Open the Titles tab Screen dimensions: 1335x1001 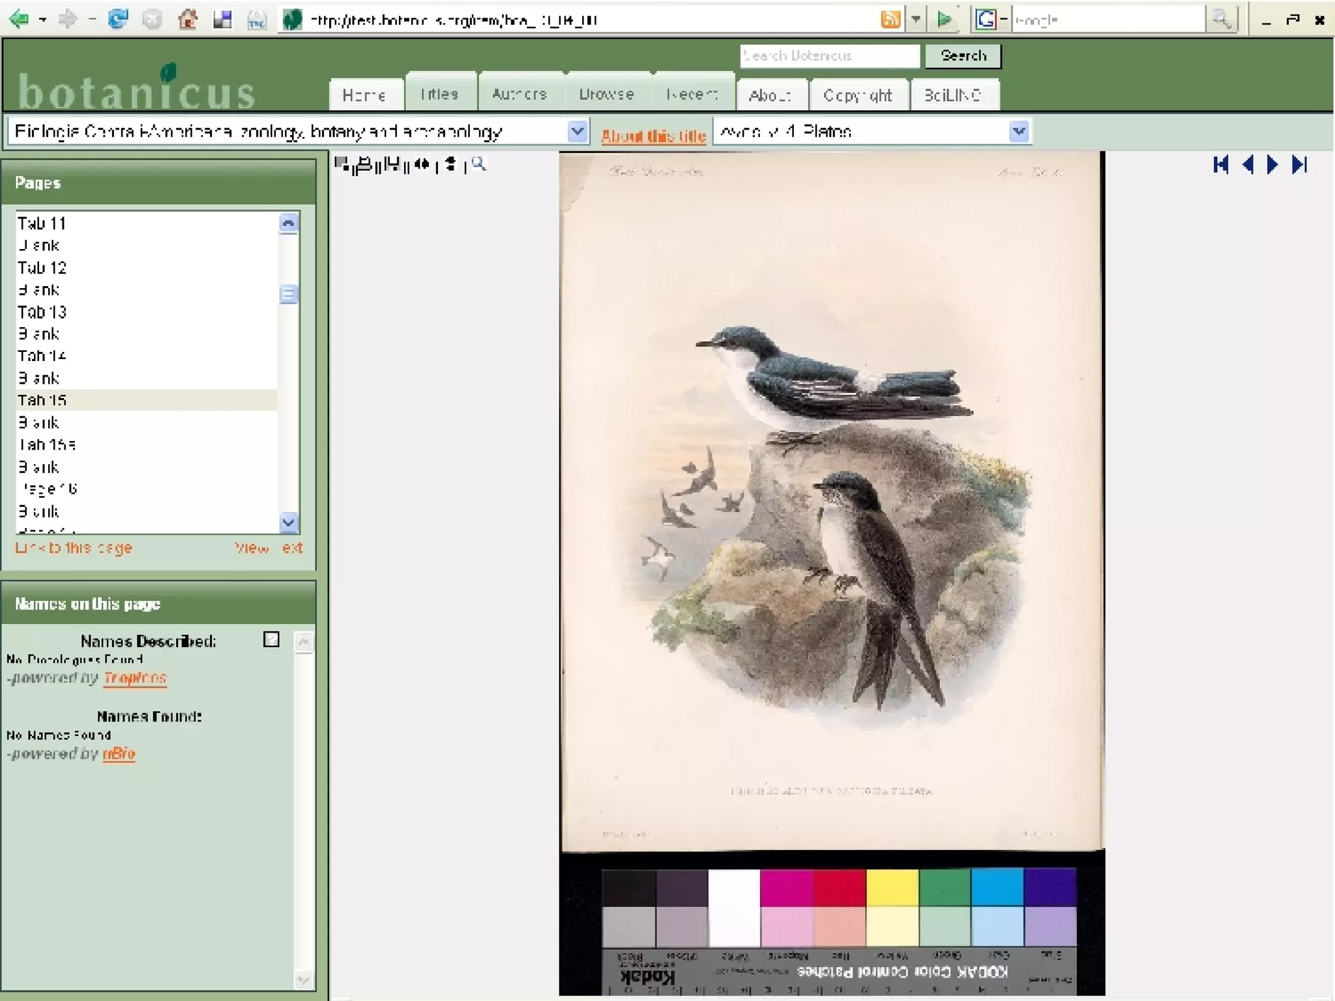(439, 94)
